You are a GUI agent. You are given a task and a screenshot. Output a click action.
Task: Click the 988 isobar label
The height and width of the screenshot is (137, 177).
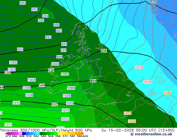[56, 25]
